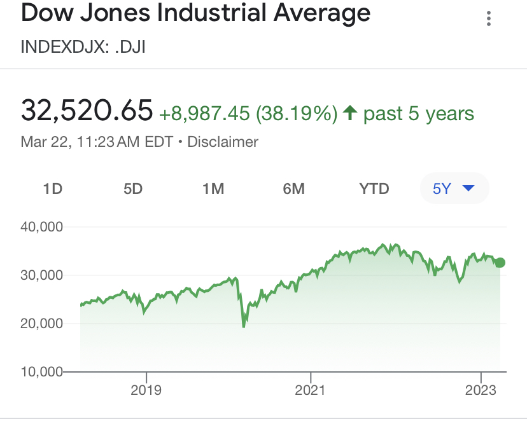Open the Disclaimer link
The image size is (527, 433).
(x=221, y=142)
